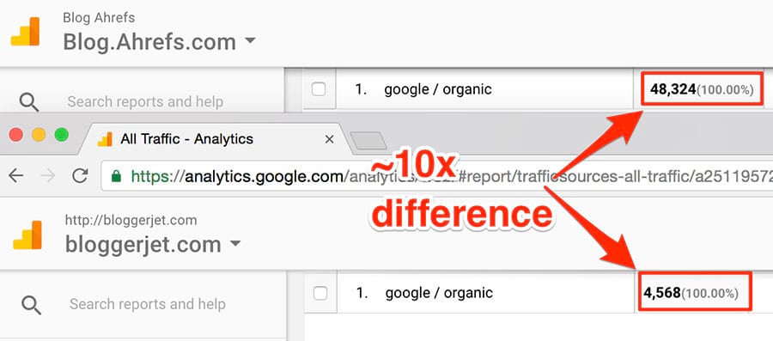Screen dimensions: 773x341
Task: Click the Google Analytics logo beside bloggerjet.com
Action: (x=27, y=235)
